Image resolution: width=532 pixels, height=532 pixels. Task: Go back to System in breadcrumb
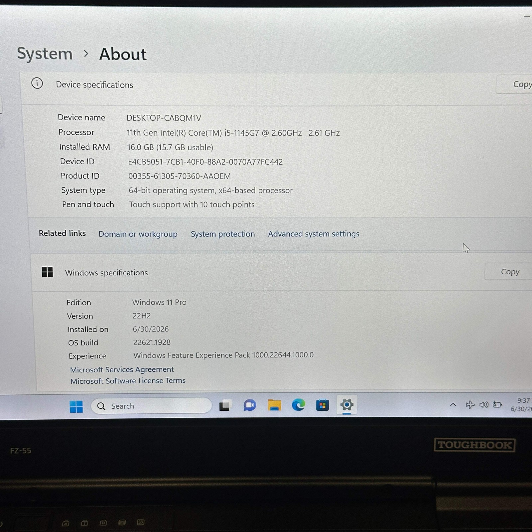(x=45, y=54)
